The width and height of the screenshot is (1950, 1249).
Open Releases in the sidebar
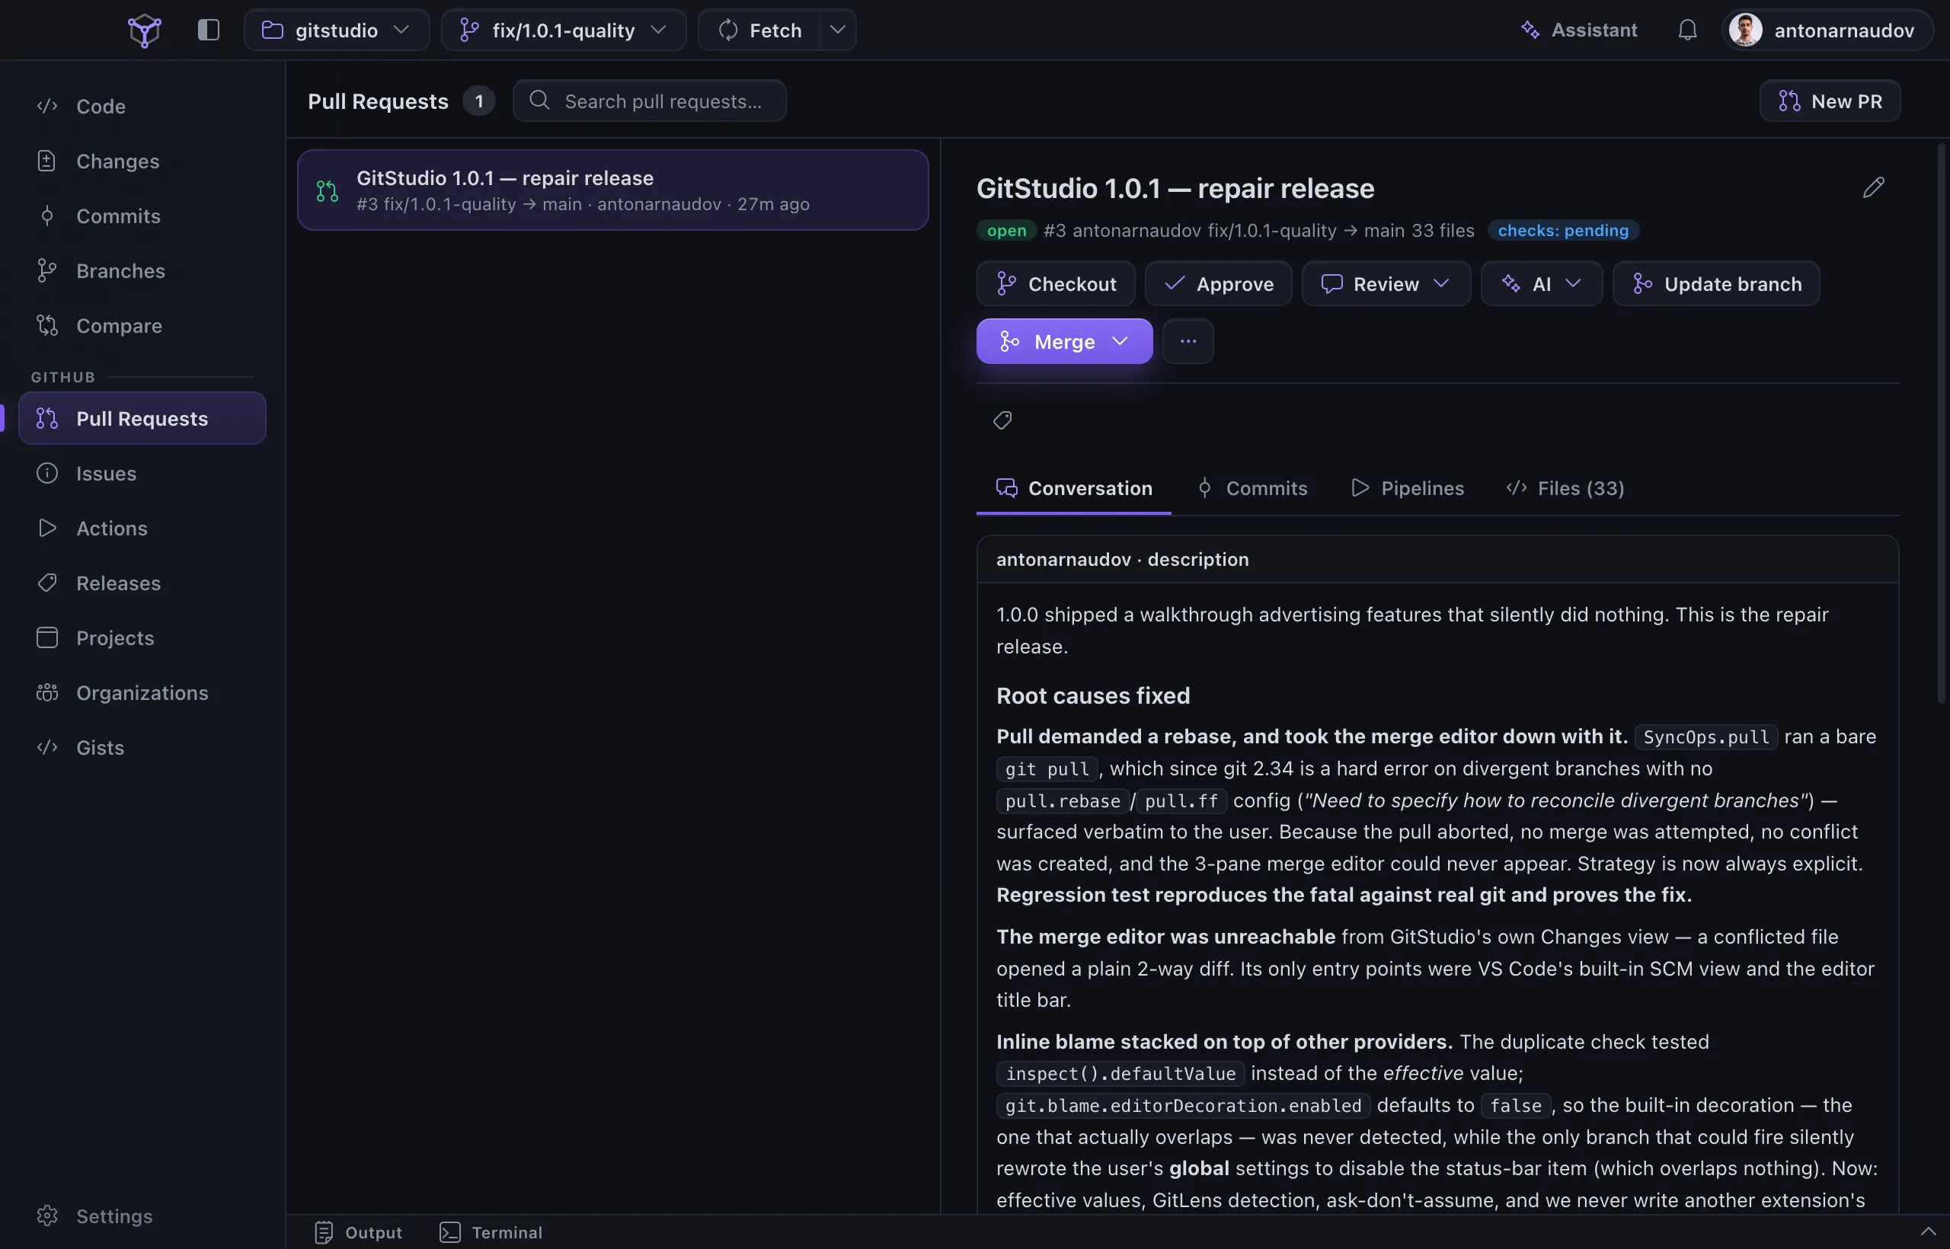pos(142,583)
